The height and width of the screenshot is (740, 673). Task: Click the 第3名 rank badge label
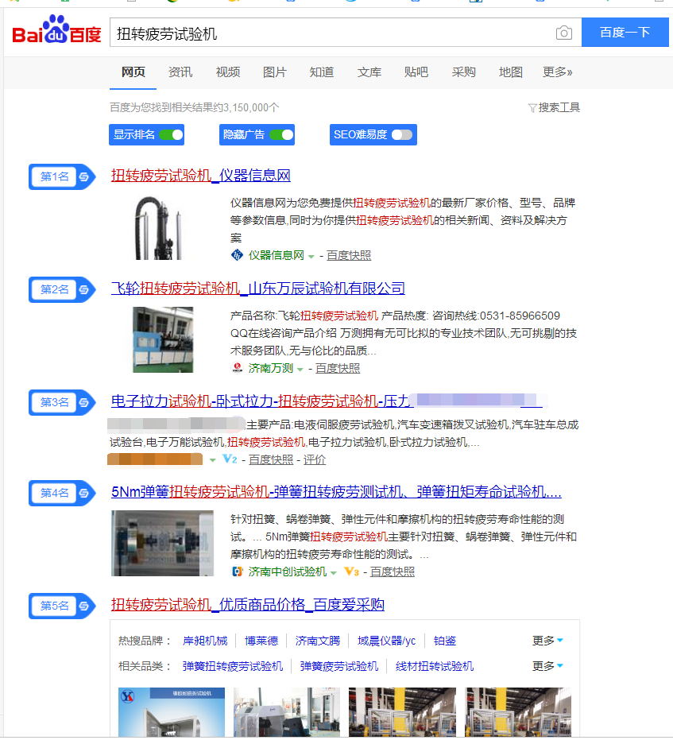tap(54, 402)
